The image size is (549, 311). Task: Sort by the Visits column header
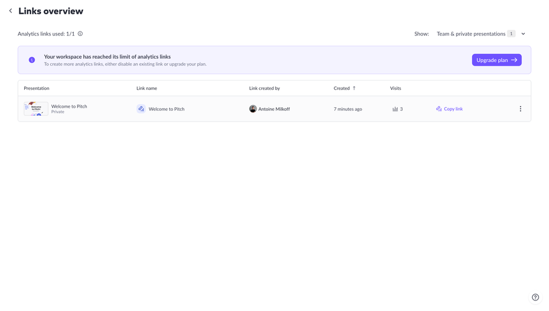[395, 88]
